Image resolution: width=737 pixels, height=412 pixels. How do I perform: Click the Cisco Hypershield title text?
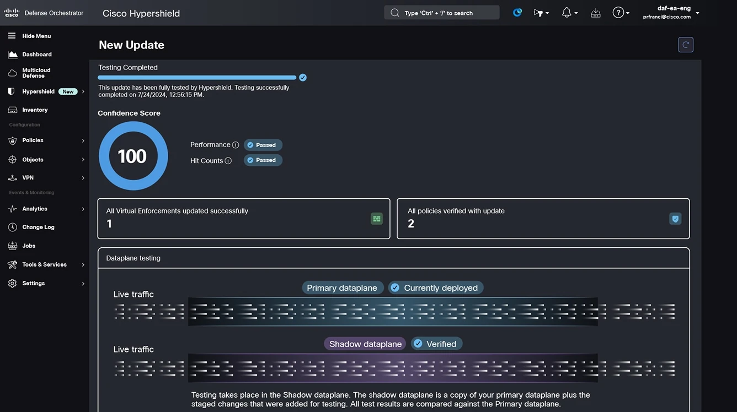(141, 13)
